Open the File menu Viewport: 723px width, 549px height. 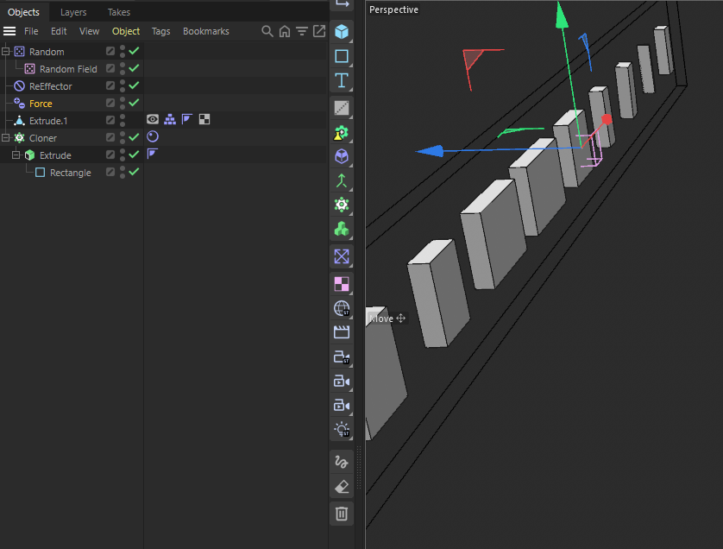pyautogui.click(x=31, y=31)
